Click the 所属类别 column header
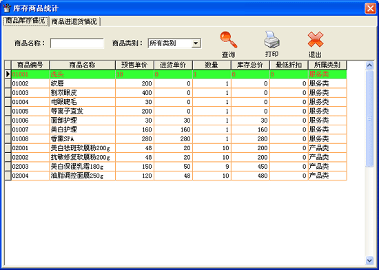 [327, 65]
